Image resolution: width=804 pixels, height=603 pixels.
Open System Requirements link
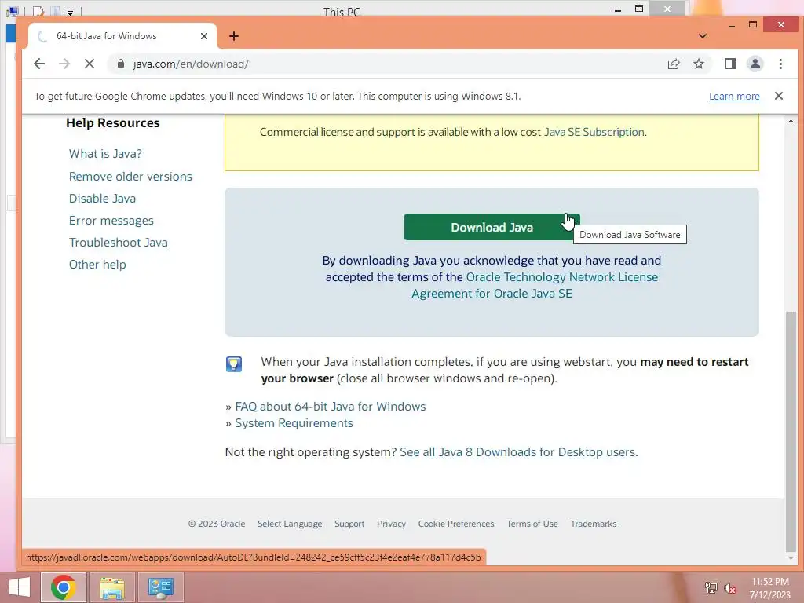coord(294,423)
